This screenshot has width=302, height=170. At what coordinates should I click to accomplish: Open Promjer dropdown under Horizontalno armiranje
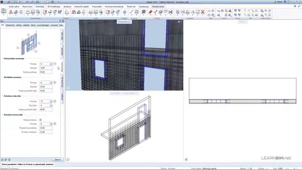(x=51, y=64)
